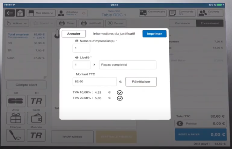Open the Actions dropdown menu
This screenshot has width=232, height=149.
click(17, 23)
